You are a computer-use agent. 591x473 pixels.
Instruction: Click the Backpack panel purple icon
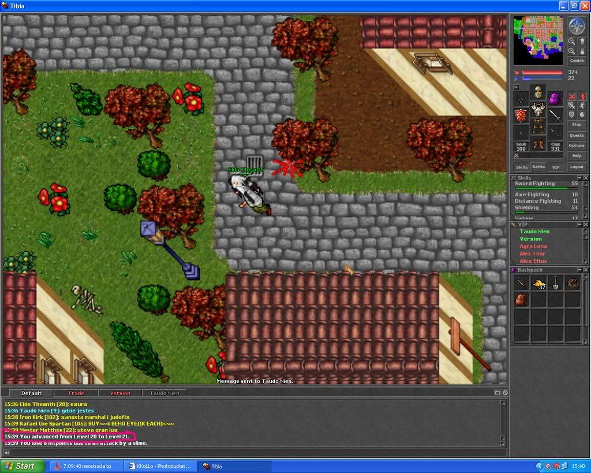point(513,270)
